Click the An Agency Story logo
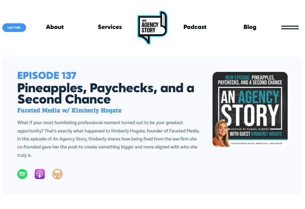The image size is (305, 209). [152, 27]
